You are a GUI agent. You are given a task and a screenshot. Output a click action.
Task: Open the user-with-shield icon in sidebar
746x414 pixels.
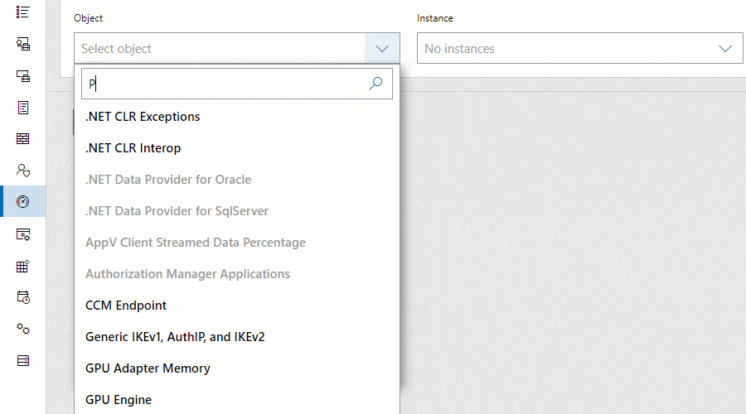point(23,171)
